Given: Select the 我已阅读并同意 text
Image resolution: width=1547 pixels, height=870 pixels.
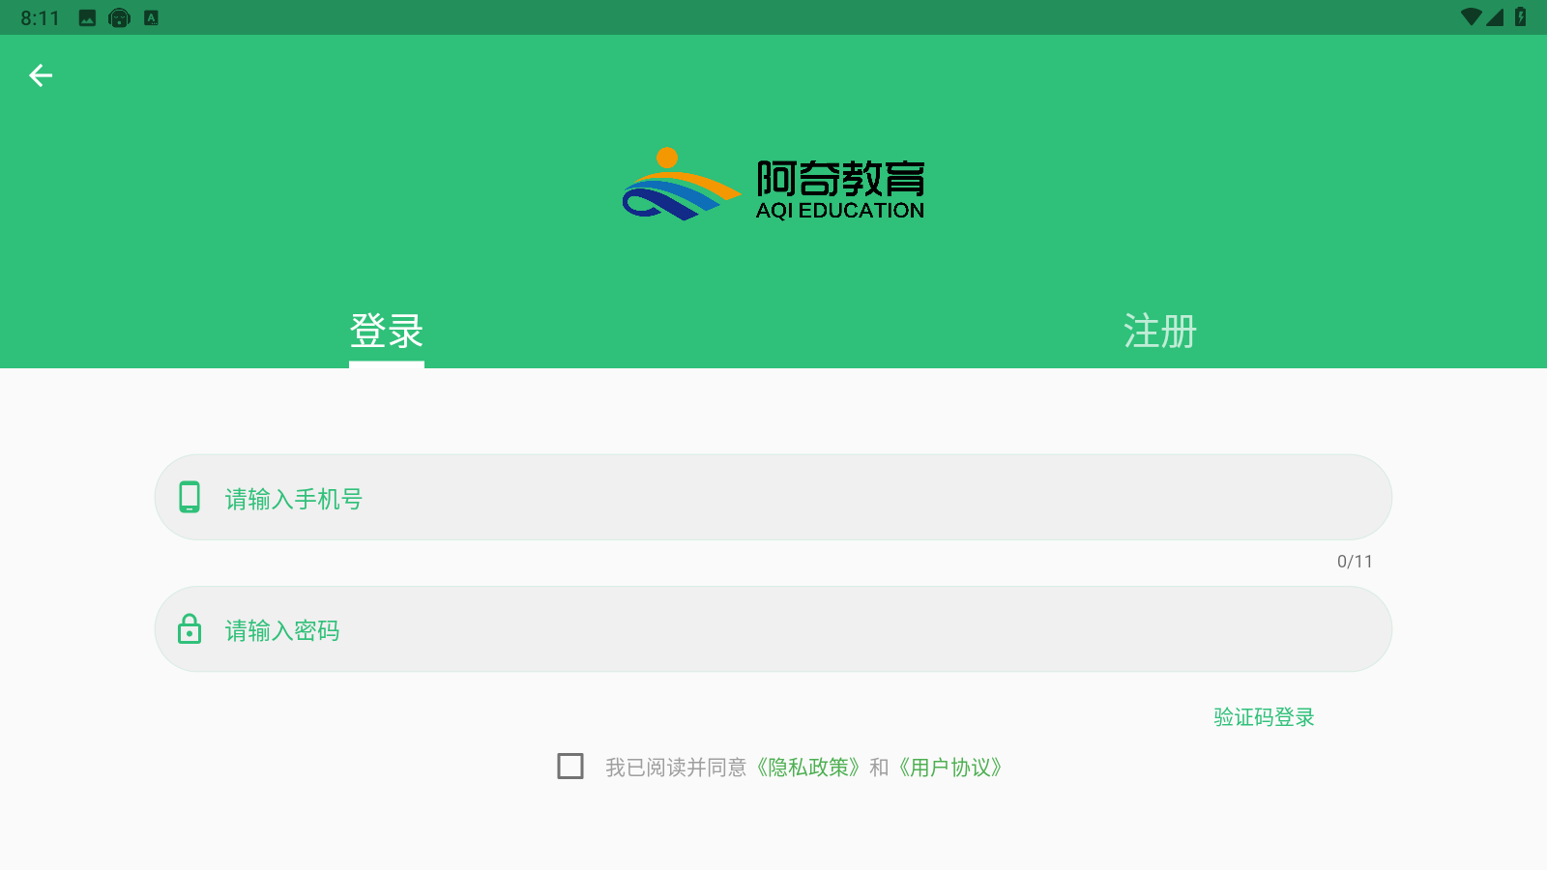Looking at the screenshot, I should 676,768.
